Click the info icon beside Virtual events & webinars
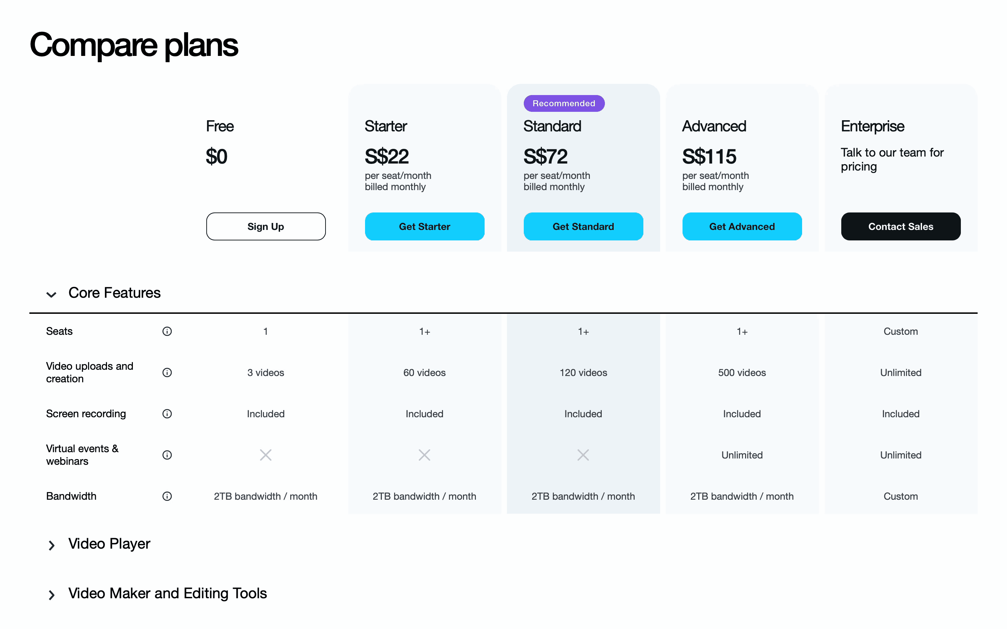 coord(167,455)
